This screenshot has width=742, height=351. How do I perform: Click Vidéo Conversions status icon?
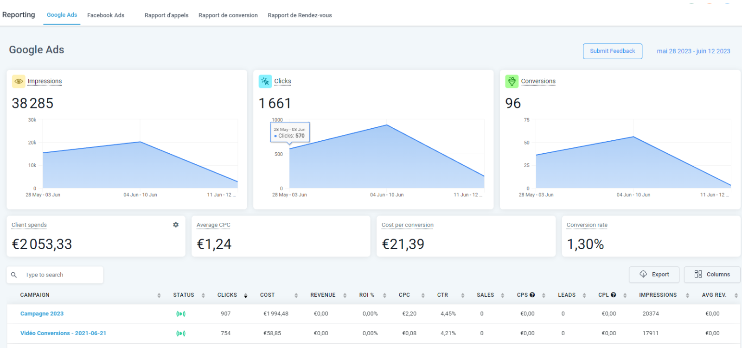point(181,333)
